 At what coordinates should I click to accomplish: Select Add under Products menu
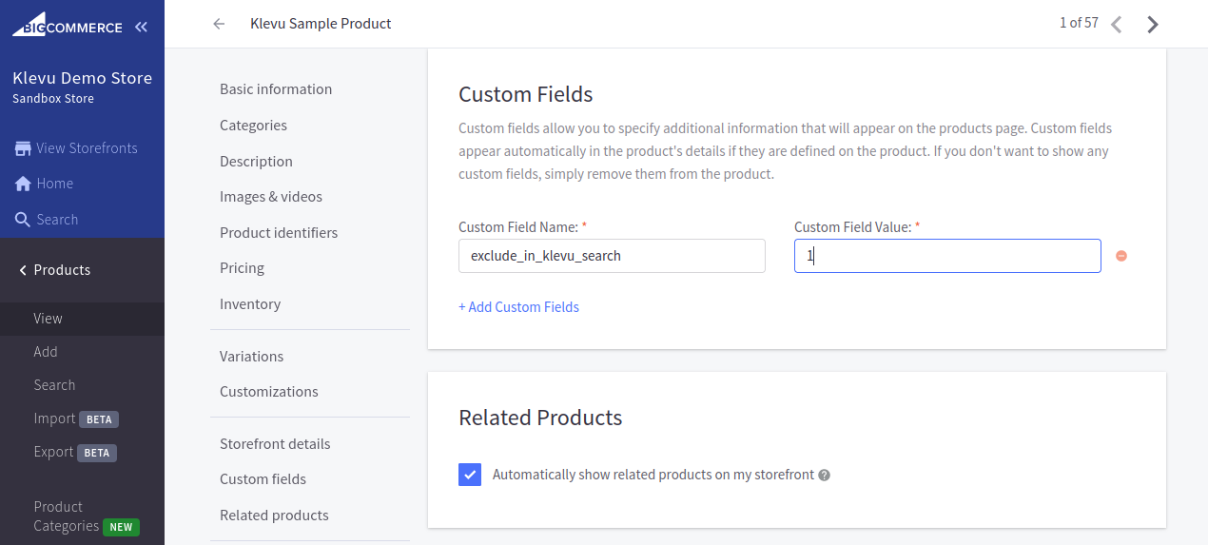(x=46, y=352)
